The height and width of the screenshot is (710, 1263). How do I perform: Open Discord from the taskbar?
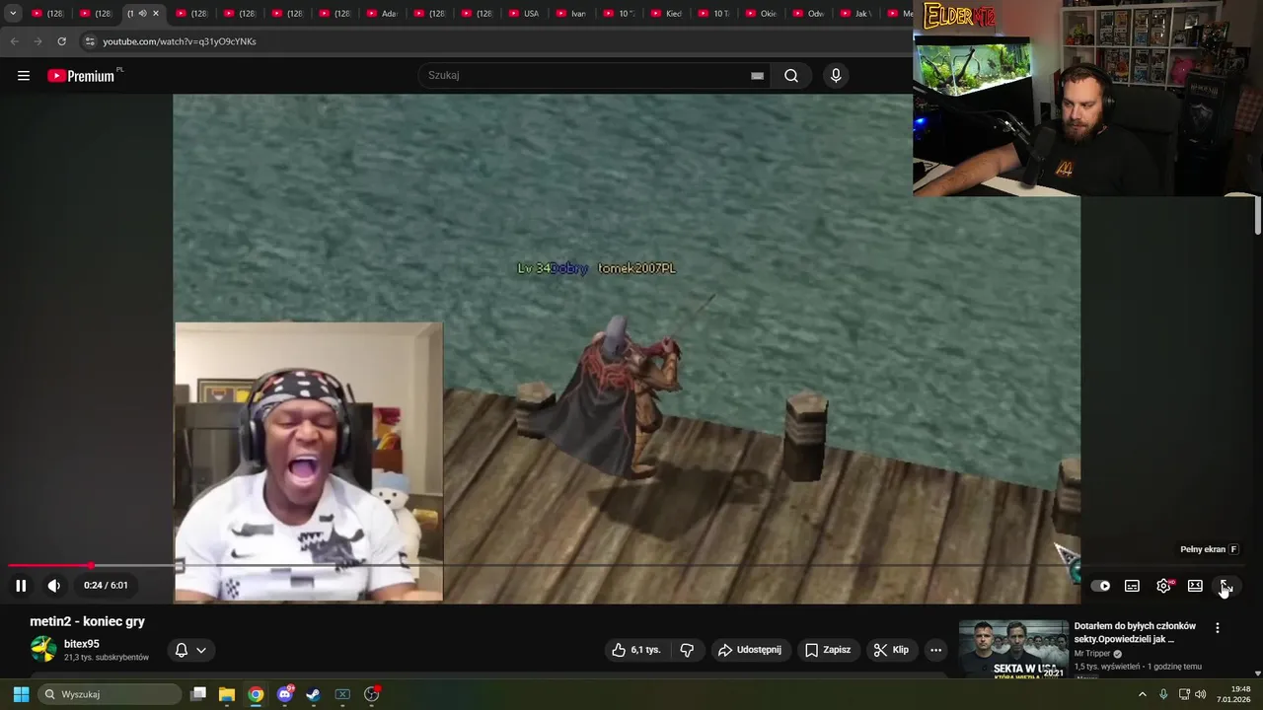click(285, 694)
